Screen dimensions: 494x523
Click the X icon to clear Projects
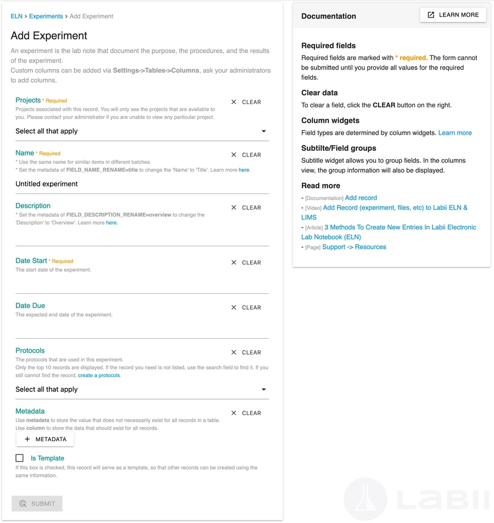[x=234, y=102]
